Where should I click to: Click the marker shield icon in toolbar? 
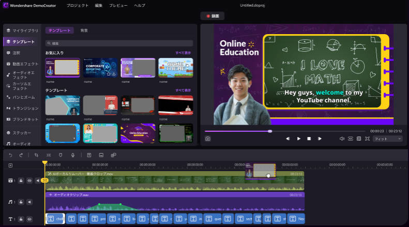60,155
